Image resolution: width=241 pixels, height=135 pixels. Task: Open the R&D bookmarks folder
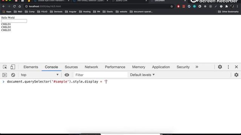point(18,12)
